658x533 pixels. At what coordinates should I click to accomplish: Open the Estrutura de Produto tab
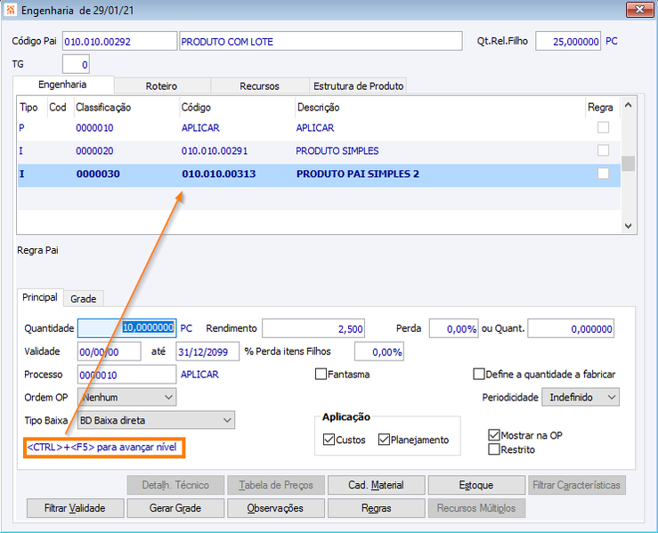(358, 86)
